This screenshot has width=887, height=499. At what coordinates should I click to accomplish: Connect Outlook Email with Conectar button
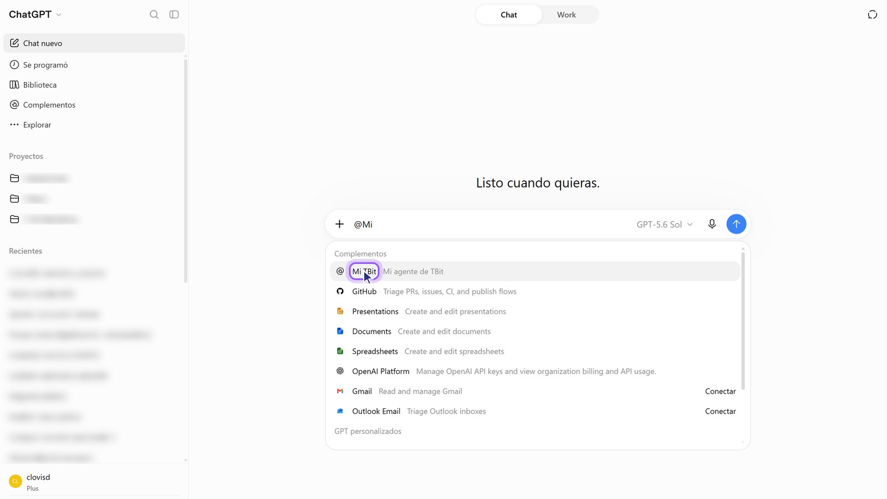point(720,411)
